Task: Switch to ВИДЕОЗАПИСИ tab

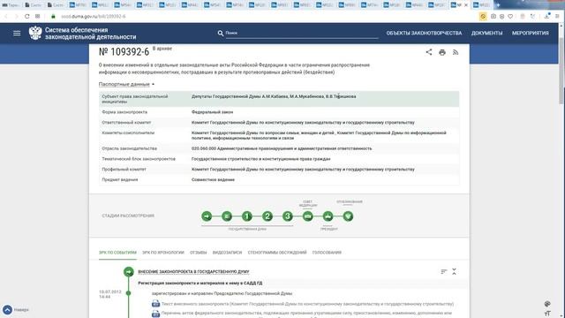Action: (x=228, y=253)
